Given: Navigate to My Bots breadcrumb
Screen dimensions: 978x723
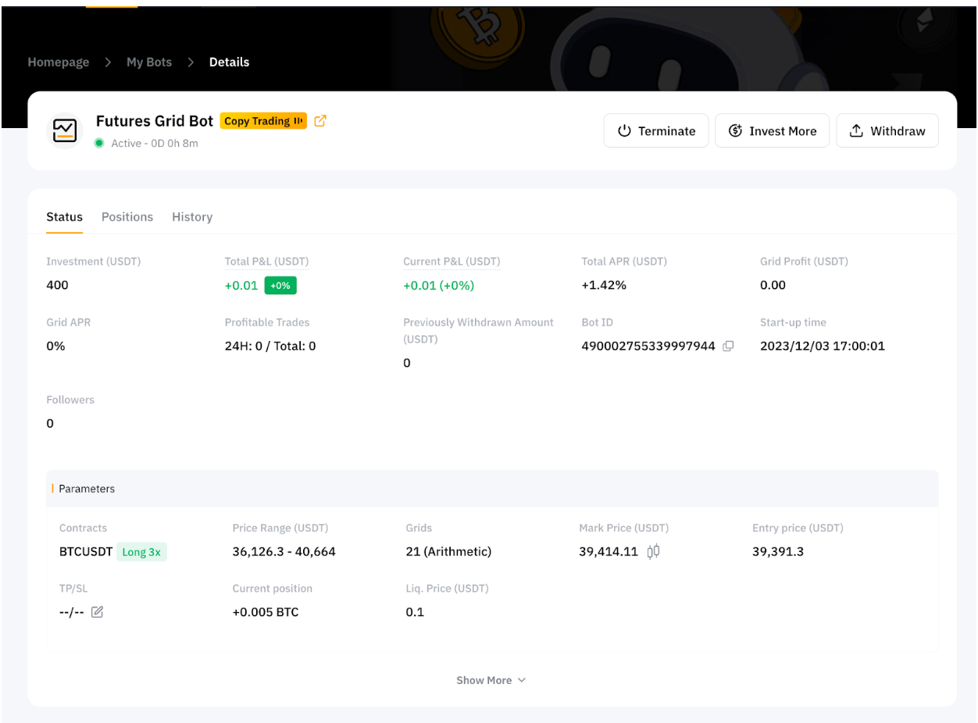Looking at the screenshot, I should click(149, 62).
